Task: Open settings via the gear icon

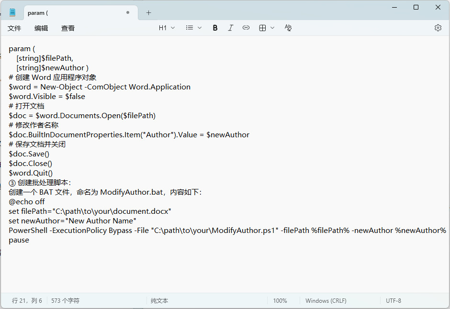Action: pyautogui.click(x=438, y=28)
